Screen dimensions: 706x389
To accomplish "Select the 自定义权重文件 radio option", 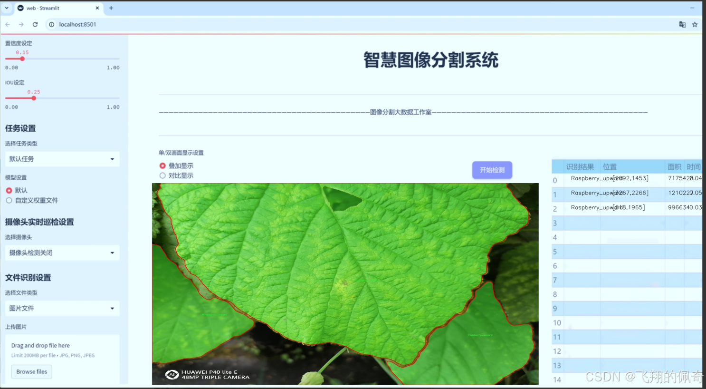I will point(32,201).
